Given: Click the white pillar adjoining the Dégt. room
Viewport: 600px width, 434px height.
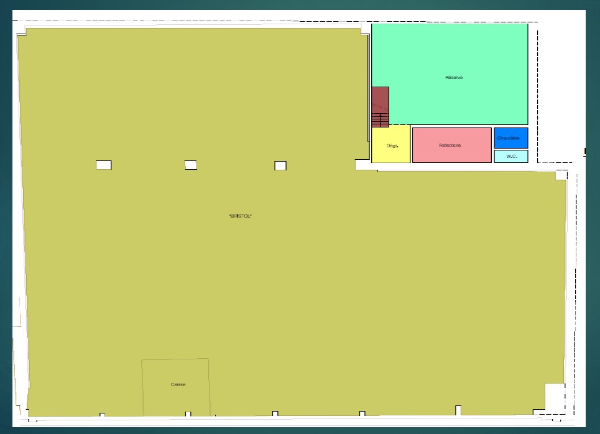Looking at the screenshot, I should [362, 165].
